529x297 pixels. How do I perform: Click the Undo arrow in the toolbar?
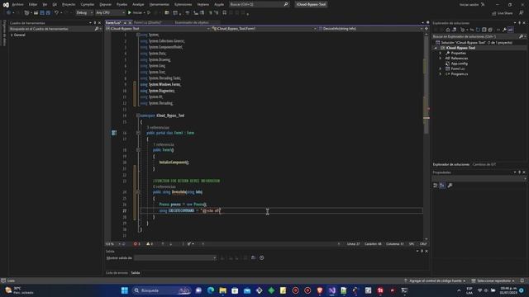56,13
